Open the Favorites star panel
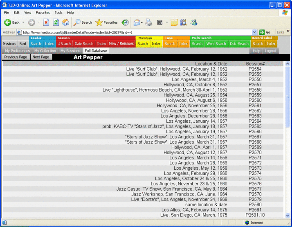The height and width of the screenshot is (227, 292). pyautogui.click(x=106, y=22)
